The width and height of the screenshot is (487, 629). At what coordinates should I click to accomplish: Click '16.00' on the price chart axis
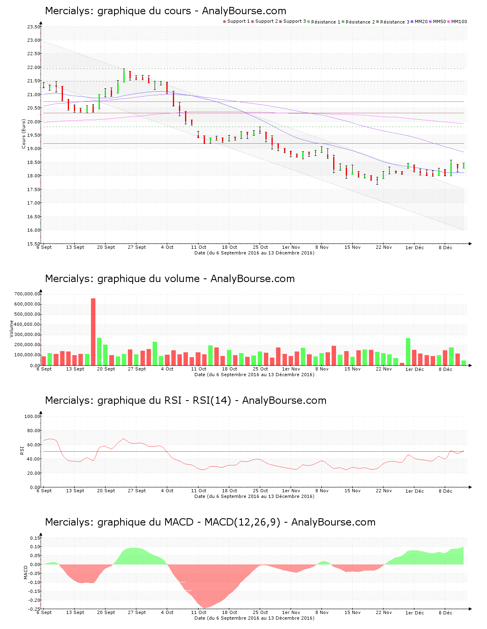click(x=34, y=230)
